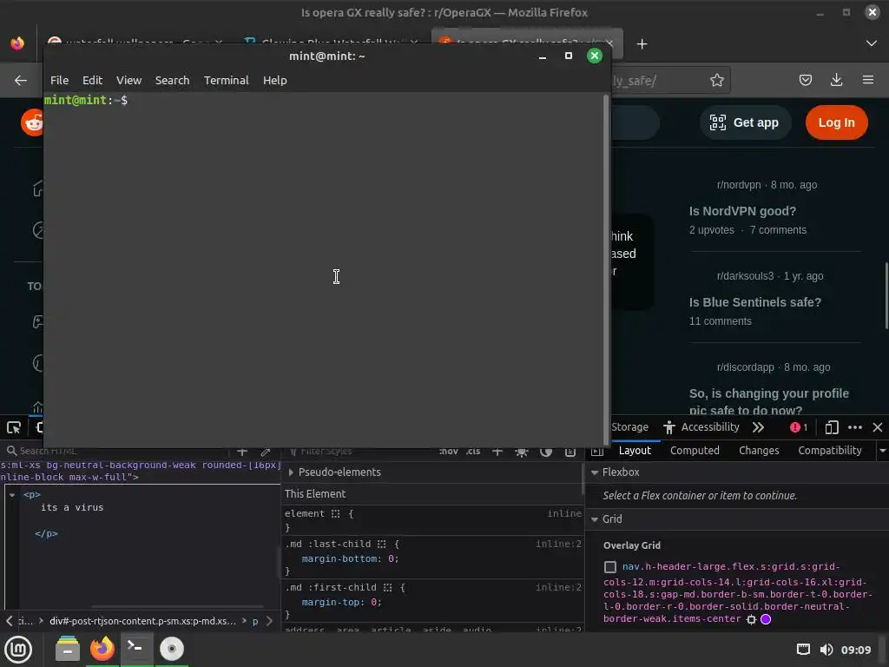Collapse the <p> node in the HTML tree
The image size is (889, 667).
pos(12,494)
